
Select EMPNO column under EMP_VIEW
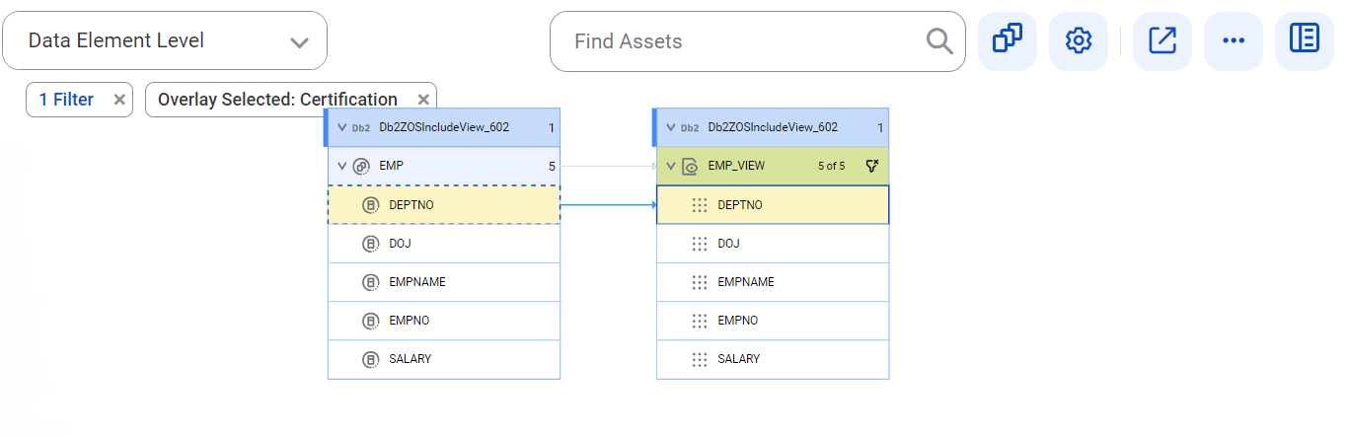(x=773, y=321)
